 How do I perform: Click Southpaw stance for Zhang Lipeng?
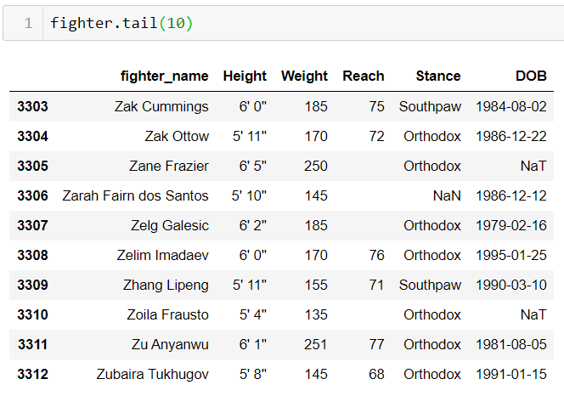click(430, 286)
